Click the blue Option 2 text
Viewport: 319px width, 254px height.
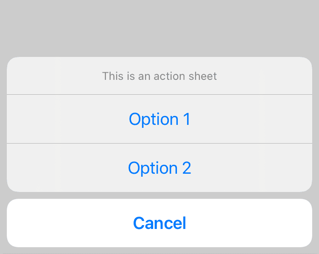(x=159, y=168)
